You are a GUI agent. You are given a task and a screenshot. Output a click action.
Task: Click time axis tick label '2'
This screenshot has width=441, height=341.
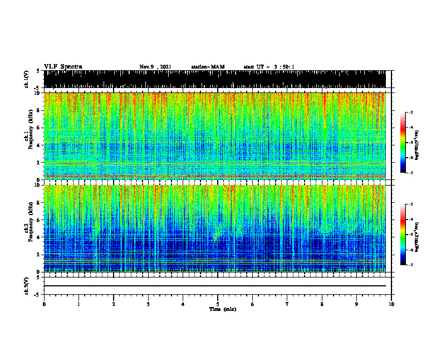114,304
